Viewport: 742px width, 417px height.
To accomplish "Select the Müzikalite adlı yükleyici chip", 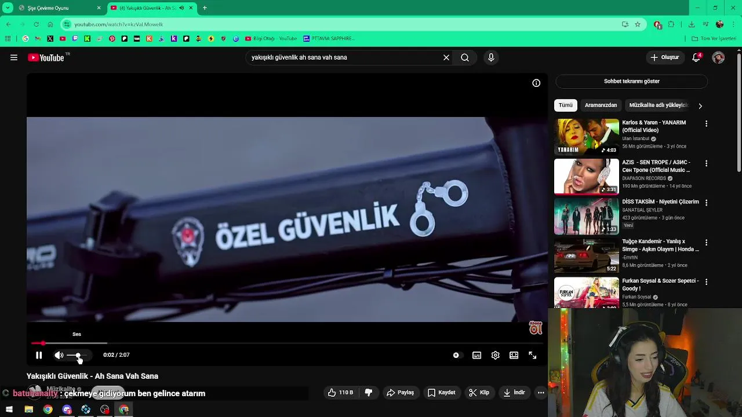I will 658,105.
